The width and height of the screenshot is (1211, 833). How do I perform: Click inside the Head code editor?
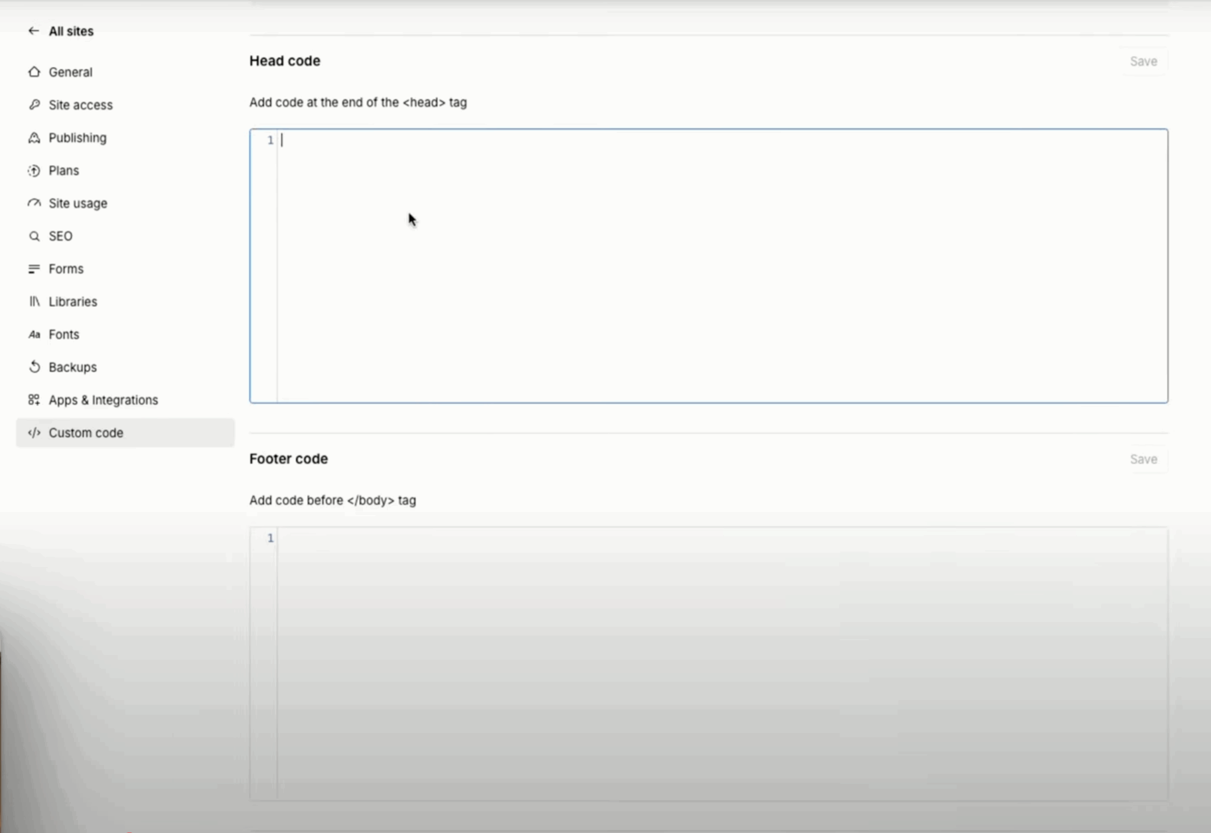click(x=721, y=266)
